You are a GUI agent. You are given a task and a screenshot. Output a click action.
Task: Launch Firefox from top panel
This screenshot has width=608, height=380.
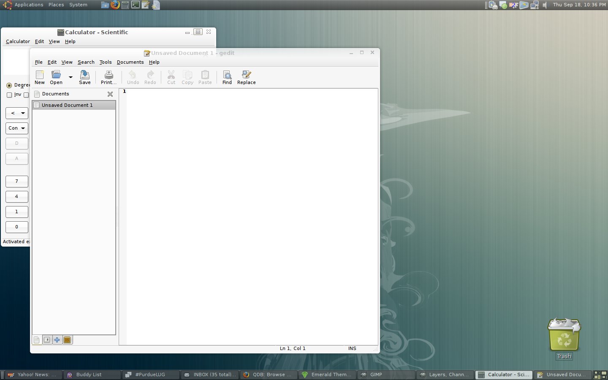pyautogui.click(x=115, y=5)
